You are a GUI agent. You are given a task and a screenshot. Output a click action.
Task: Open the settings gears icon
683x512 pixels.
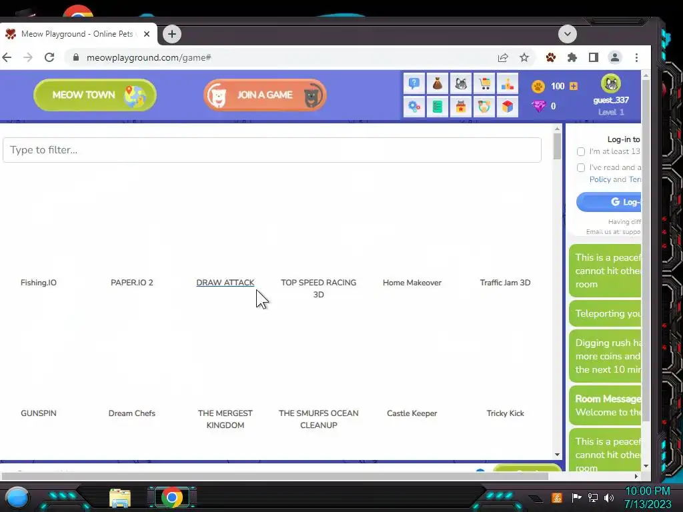click(414, 107)
